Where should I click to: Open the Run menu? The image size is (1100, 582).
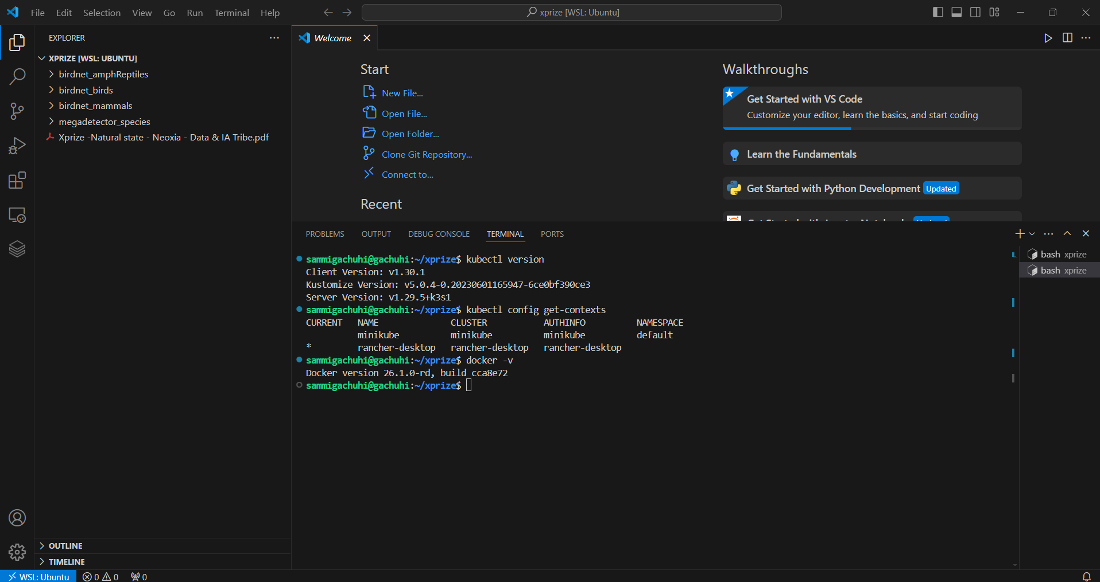point(195,13)
